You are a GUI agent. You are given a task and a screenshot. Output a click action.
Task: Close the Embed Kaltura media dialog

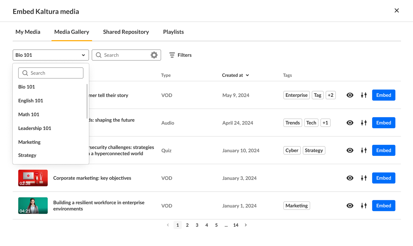coord(397,11)
